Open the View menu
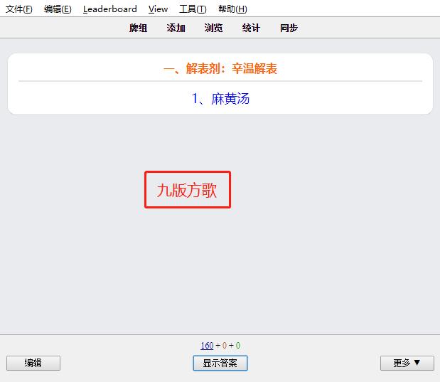This screenshot has height=382, width=440. click(158, 9)
